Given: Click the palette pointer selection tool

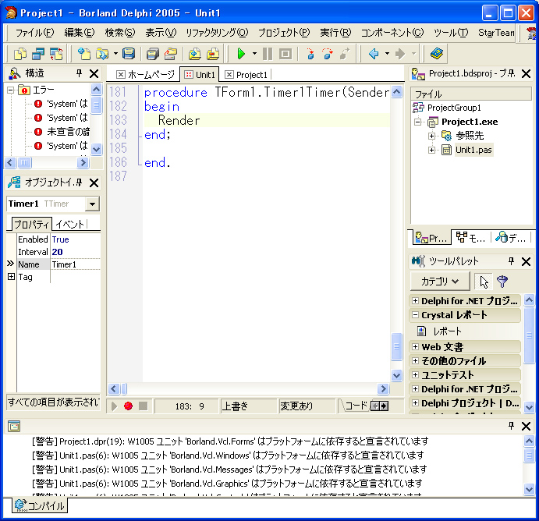Looking at the screenshot, I should [484, 282].
